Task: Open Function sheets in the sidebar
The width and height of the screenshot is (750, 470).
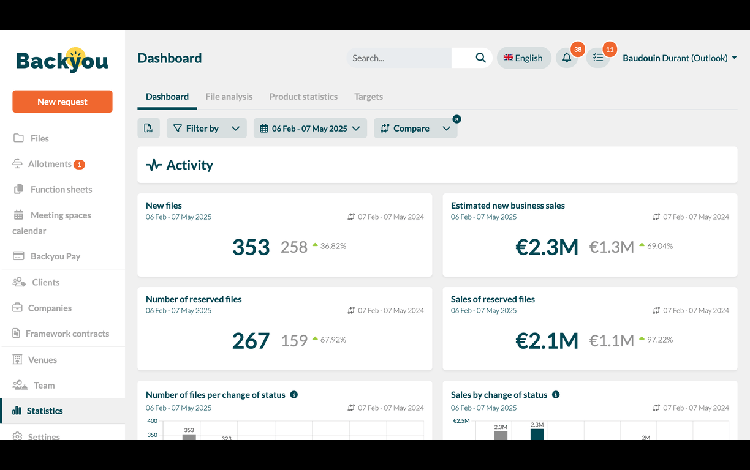Action: (x=63, y=190)
